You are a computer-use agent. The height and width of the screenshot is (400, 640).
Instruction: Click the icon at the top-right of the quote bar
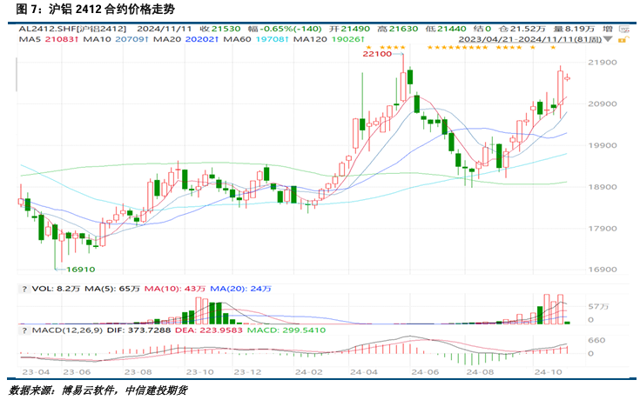tap(623, 28)
